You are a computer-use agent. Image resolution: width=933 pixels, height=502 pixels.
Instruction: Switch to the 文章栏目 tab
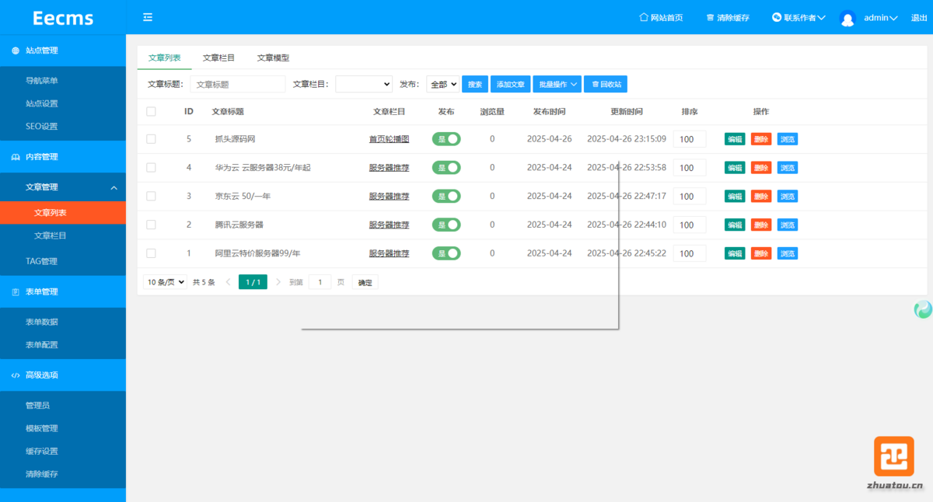(x=218, y=58)
